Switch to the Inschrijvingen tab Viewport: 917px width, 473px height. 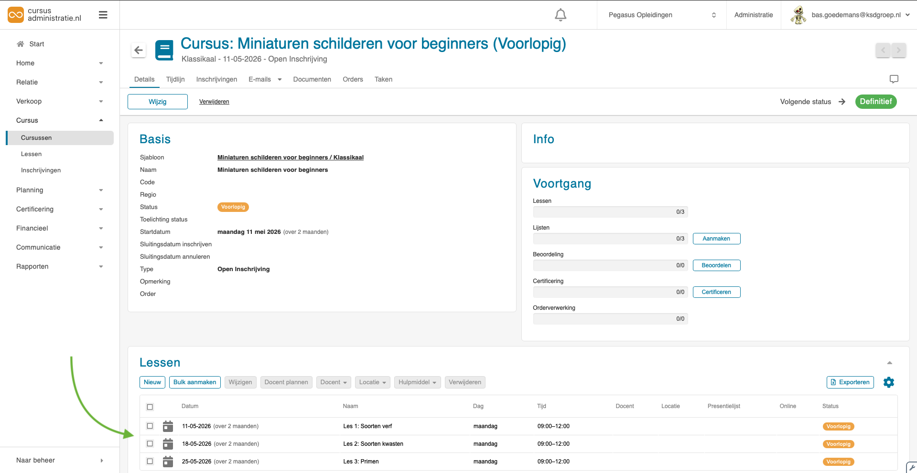(x=216, y=79)
